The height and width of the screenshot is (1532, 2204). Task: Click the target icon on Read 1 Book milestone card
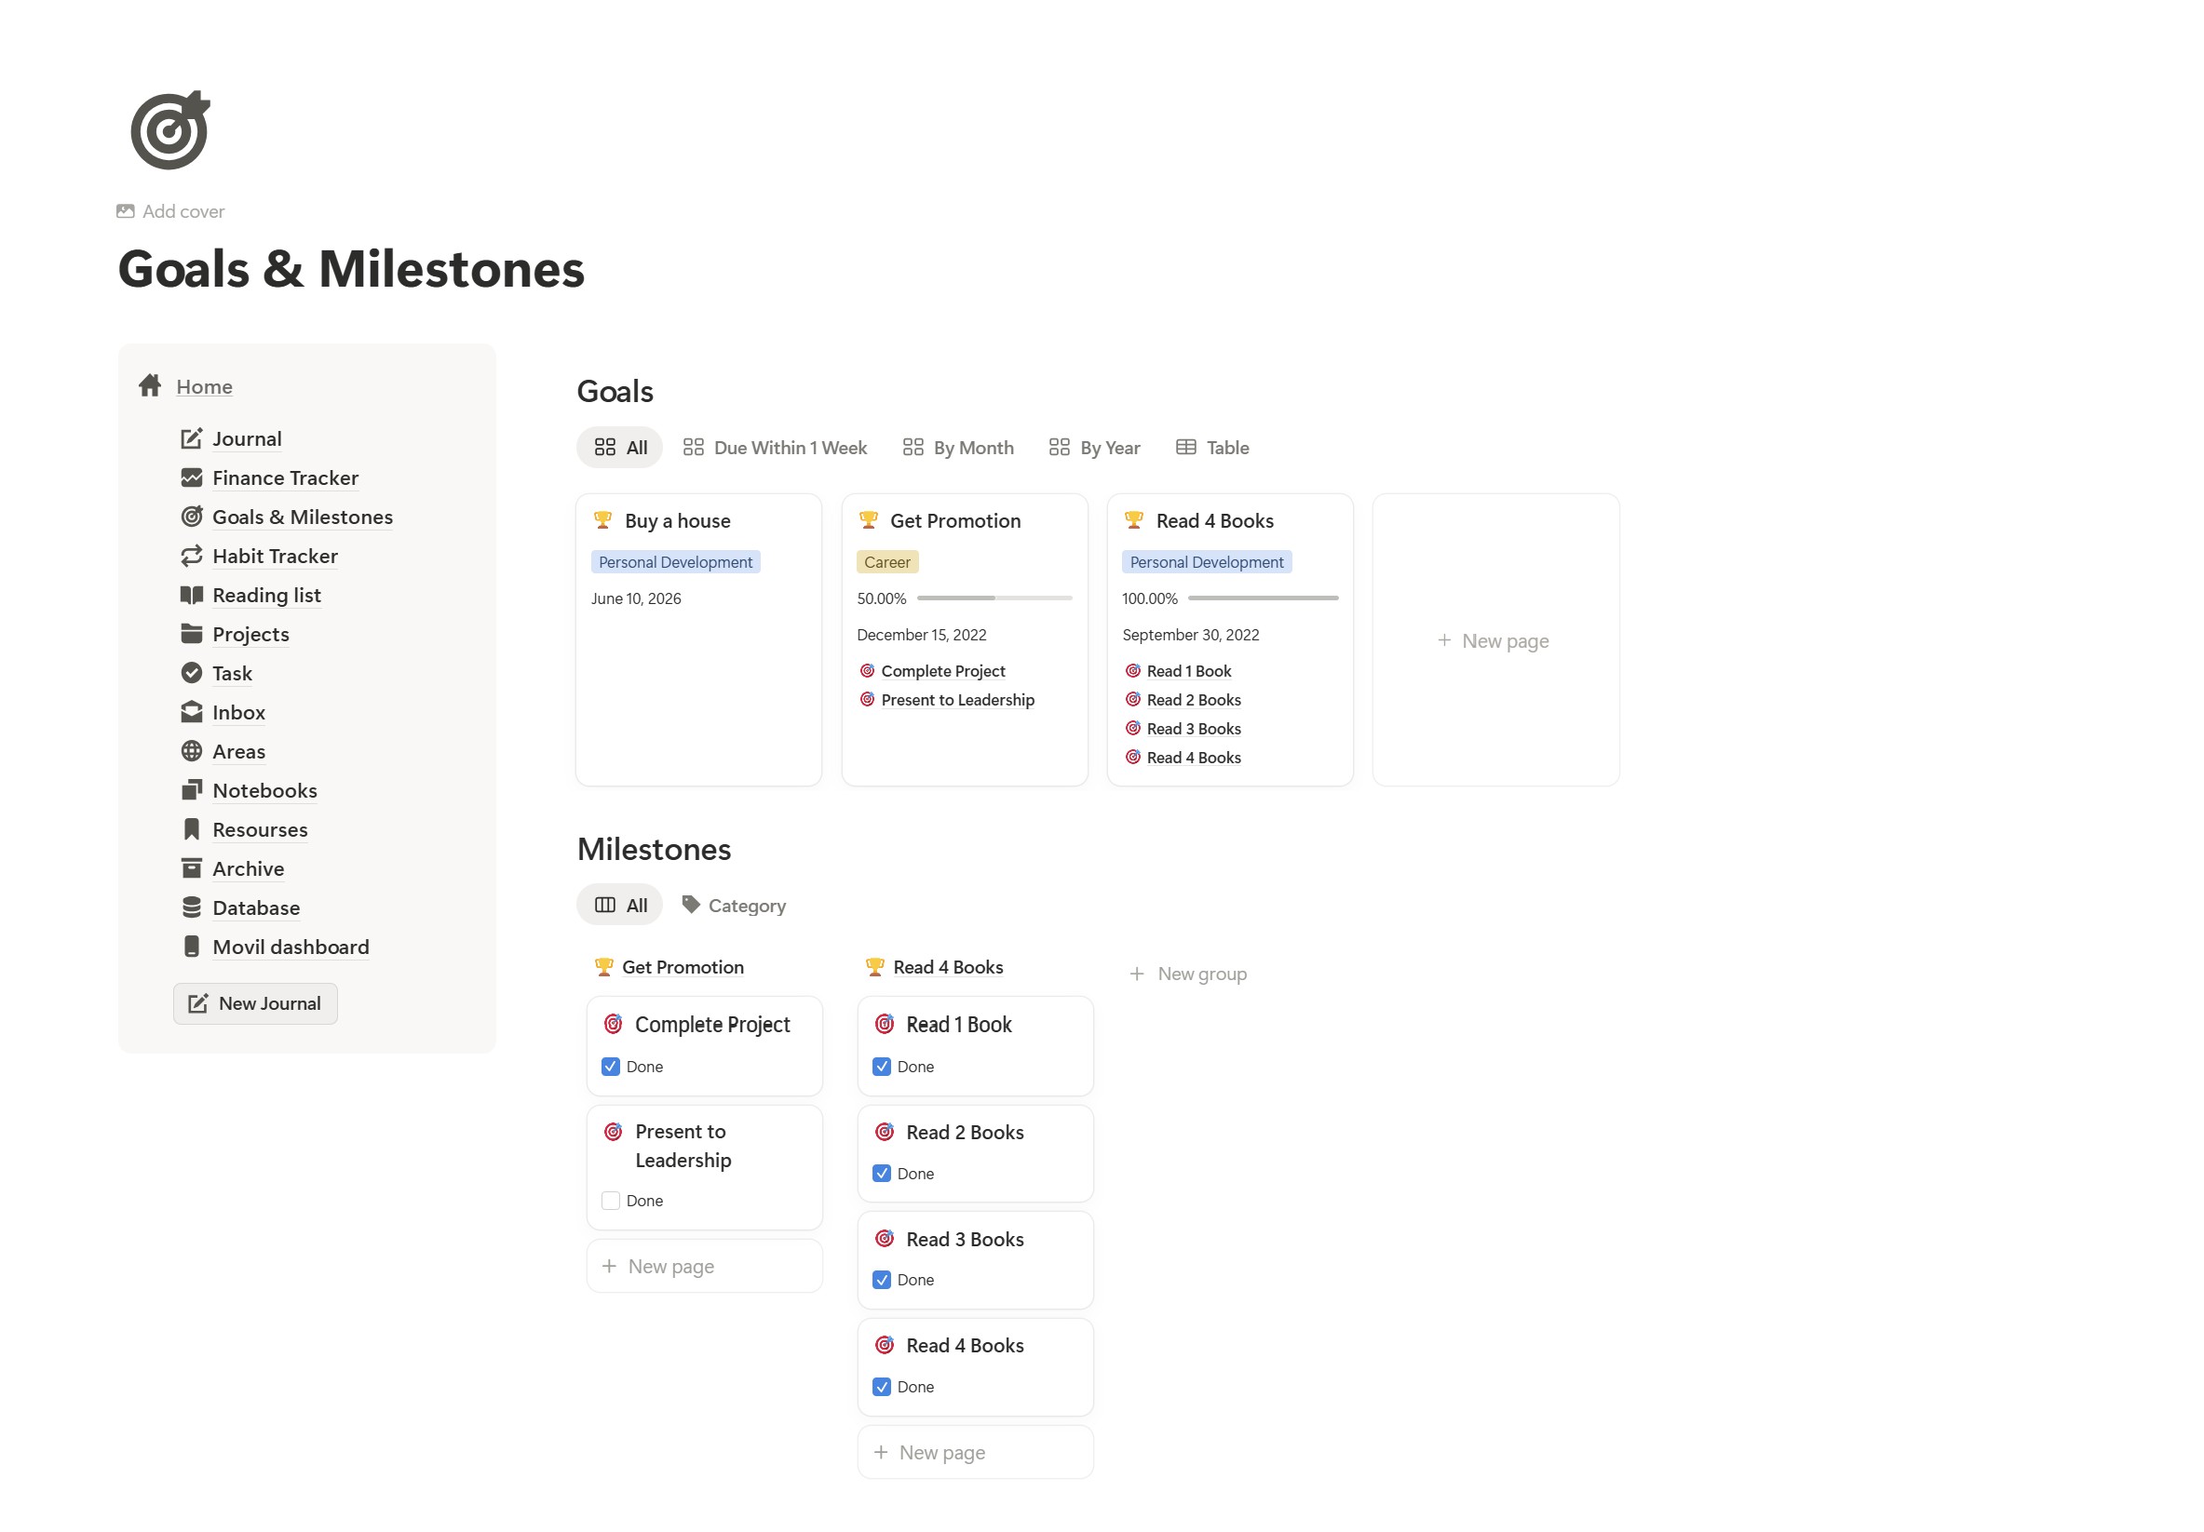[886, 1025]
